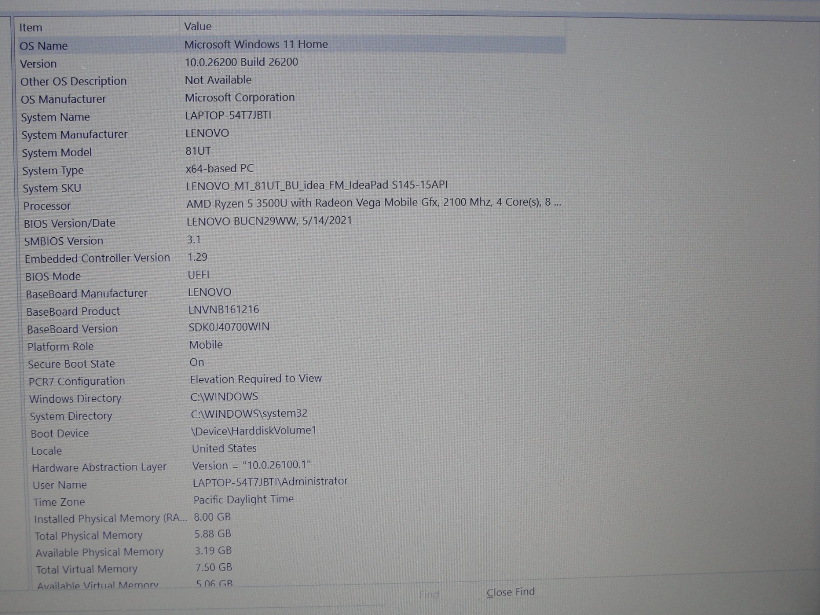Screen dimensions: 820x615
Task: Click the value C:\WINDOWS\system32
Action: tap(249, 414)
